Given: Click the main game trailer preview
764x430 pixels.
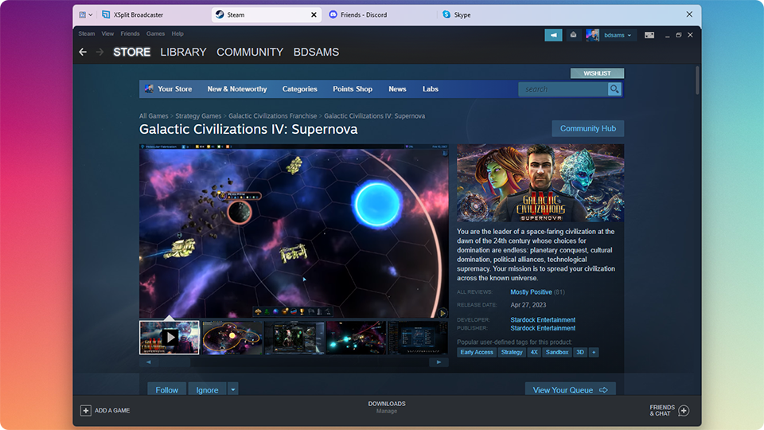Looking at the screenshot, I should (294, 231).
